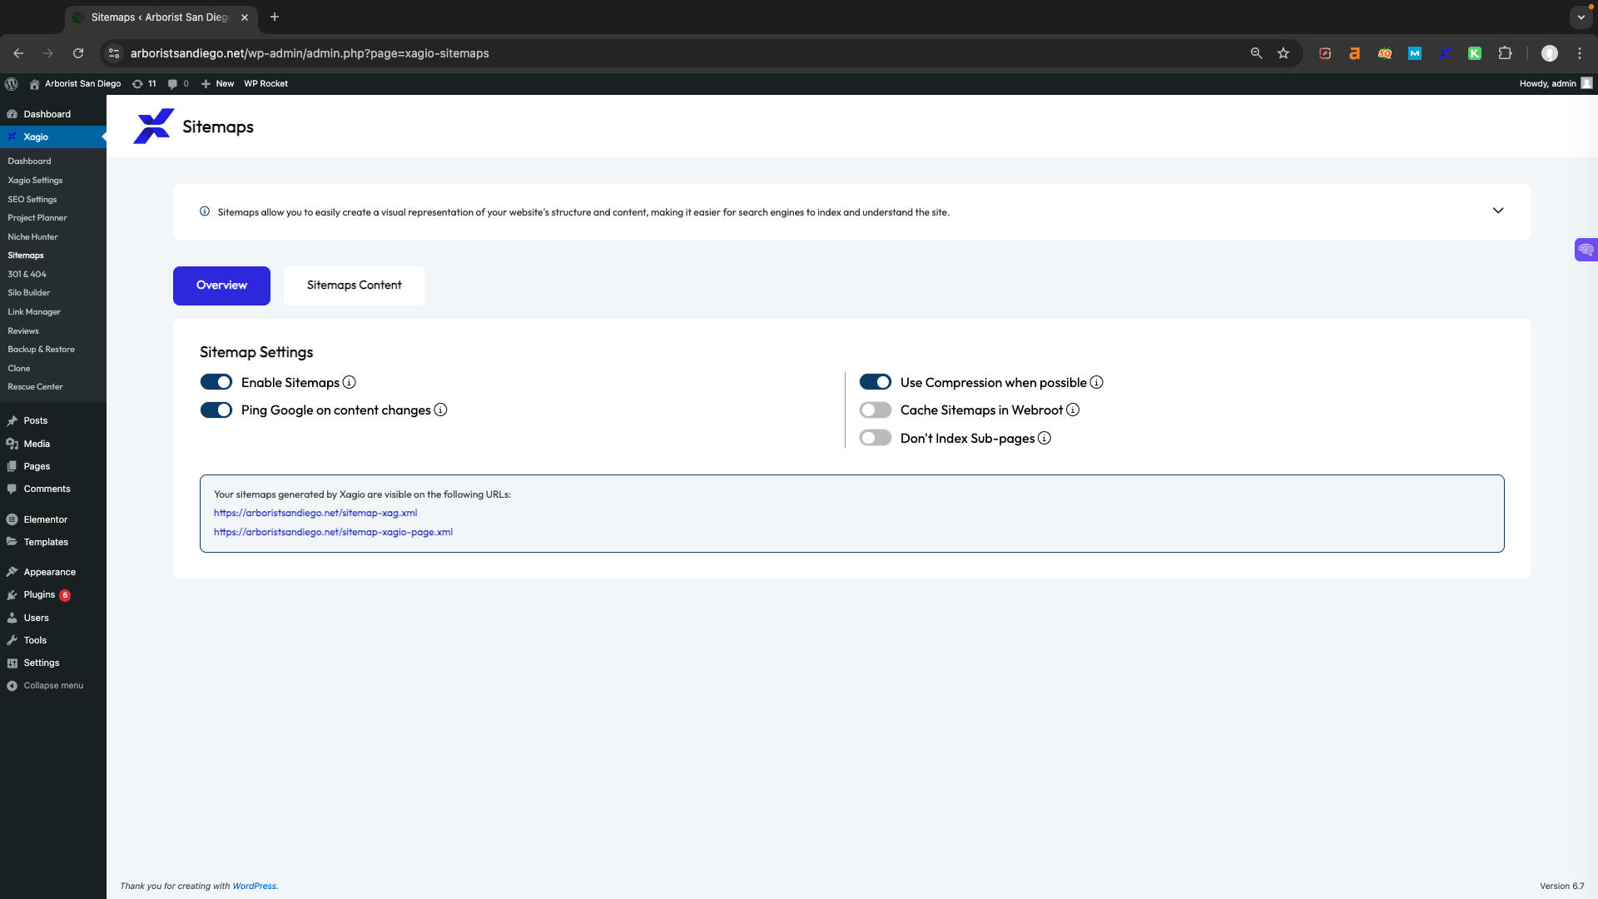Open Plugins menu with 6 updates badge
This screenshot has height=899, width=1598.
pyautogui.click(x=39, y=595)
